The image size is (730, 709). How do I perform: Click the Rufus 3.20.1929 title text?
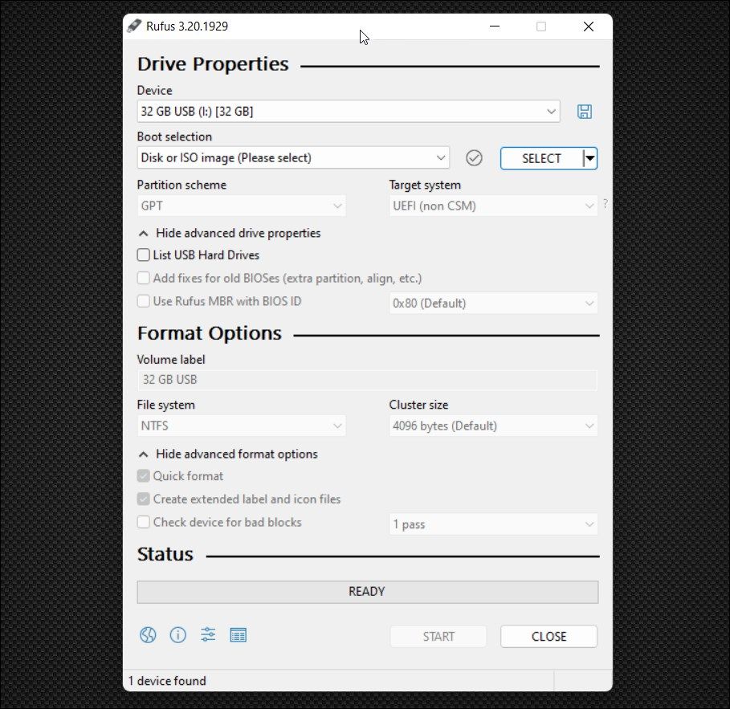click(x=187, y=26)
